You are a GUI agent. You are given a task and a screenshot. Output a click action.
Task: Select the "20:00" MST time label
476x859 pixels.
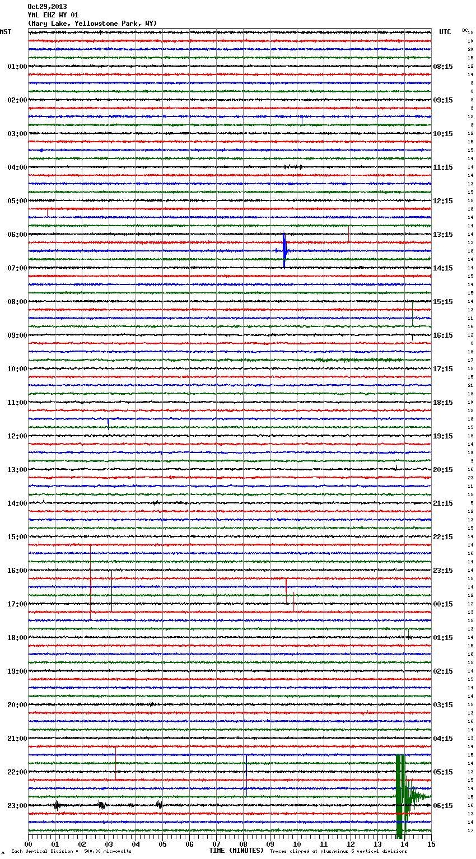coord(17,705)
